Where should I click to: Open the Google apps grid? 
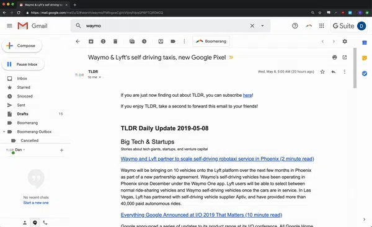pyautogui.click(x=321, y=25)
